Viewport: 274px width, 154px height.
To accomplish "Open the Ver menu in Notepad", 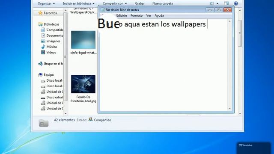I will 149,15.
